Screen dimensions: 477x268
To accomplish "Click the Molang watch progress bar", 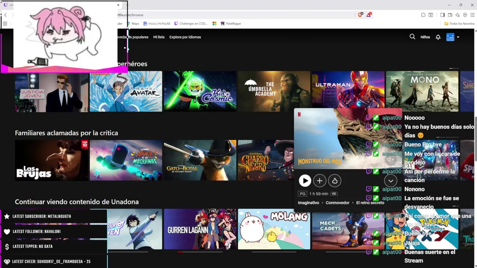I will pos(274,252).
